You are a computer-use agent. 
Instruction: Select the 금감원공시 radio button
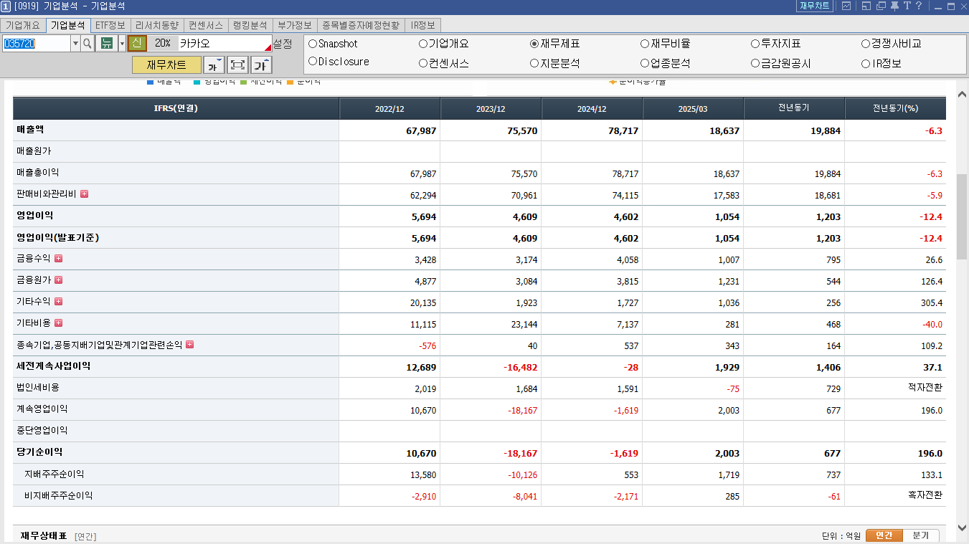coord(755,63)
